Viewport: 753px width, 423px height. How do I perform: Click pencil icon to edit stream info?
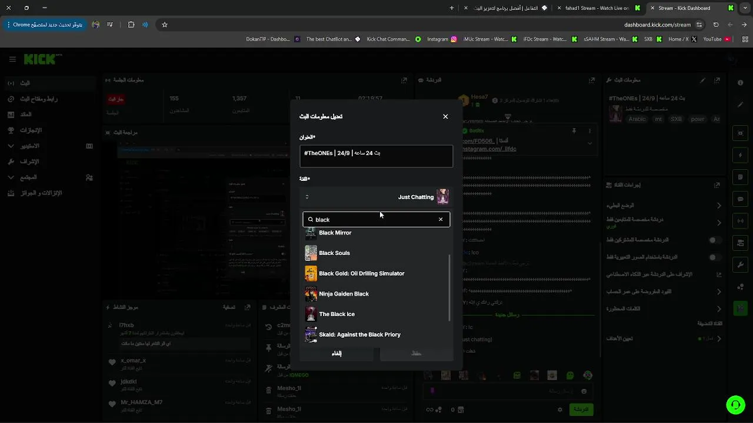[x=702, y=80]
